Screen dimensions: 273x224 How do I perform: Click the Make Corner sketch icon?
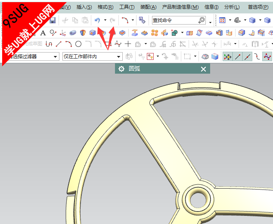coord(183,44)
